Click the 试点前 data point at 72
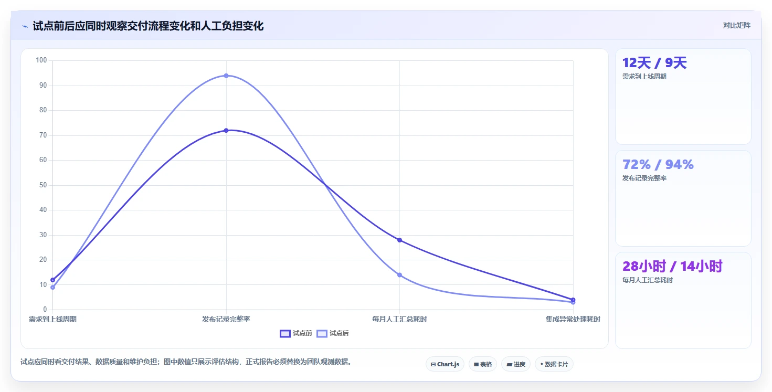This screenshot has width=772, height=392. point(226,130)
